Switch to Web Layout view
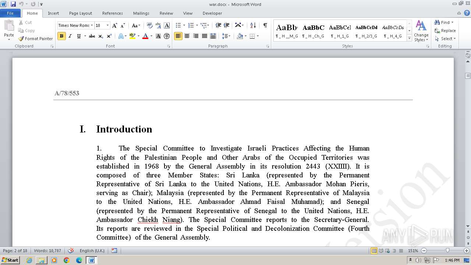The height and width of the screenshot is (265, 471). (387, 251)
